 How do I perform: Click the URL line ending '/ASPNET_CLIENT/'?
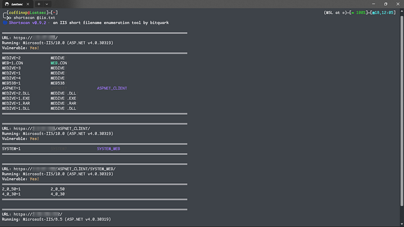(x=46, y=128)
